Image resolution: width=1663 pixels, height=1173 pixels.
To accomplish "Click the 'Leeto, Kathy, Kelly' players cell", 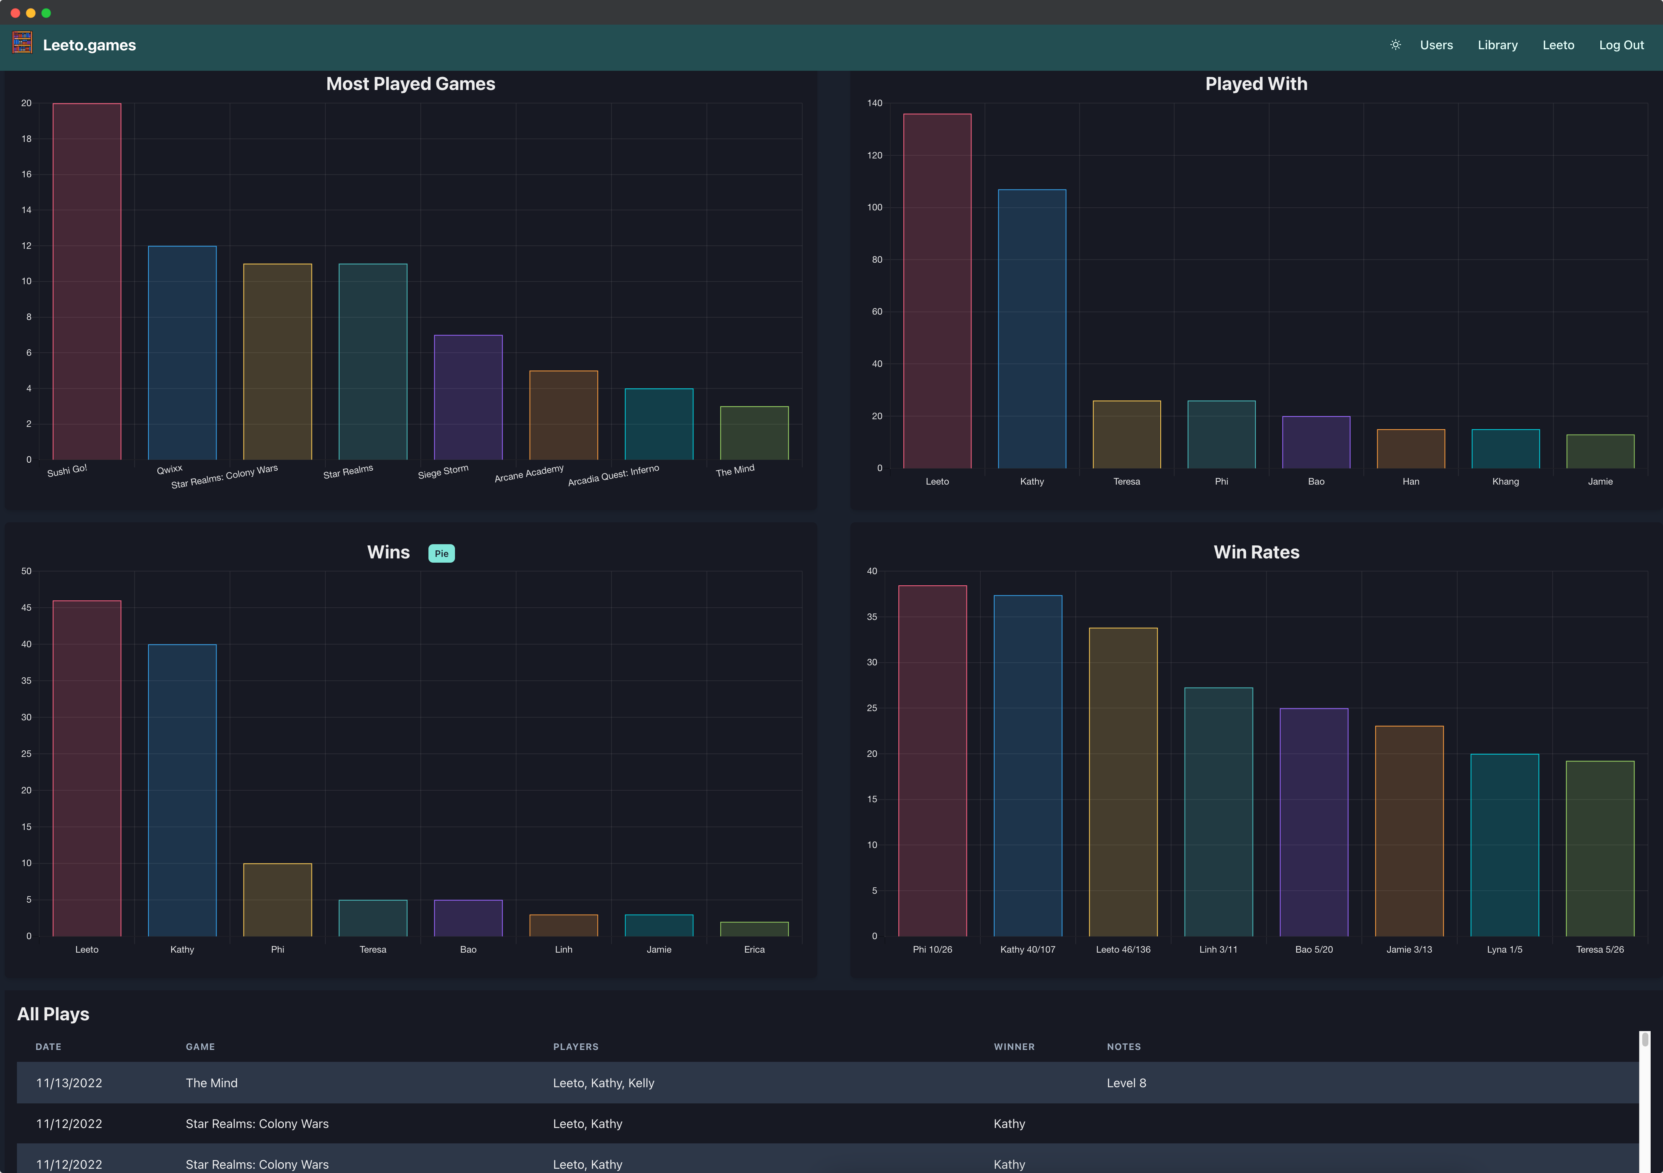I will [603, 1083].
